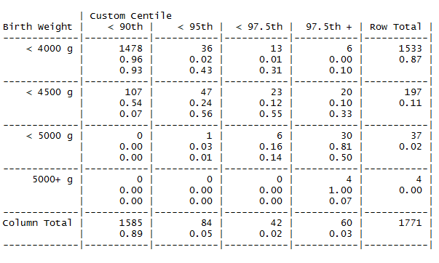
Task: Click the 97.5th + column header
Action: (329, 27)
